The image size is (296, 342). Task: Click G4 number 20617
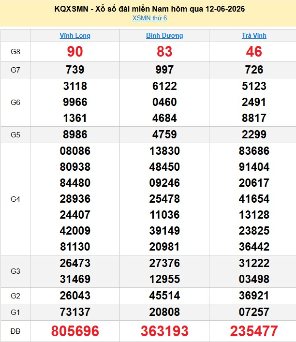[254, 183]
